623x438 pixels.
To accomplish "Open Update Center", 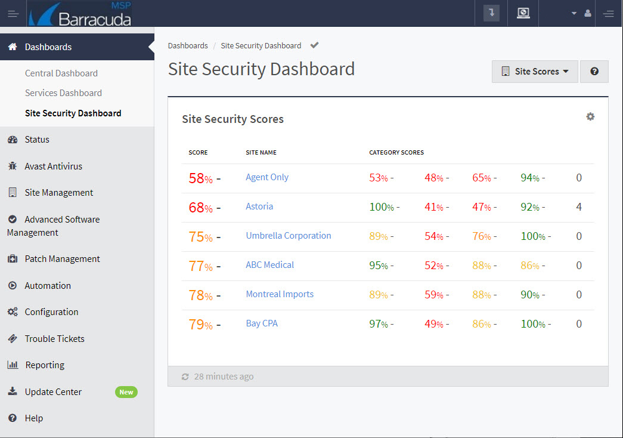I will pyautogui.click(x=53, y=392).
